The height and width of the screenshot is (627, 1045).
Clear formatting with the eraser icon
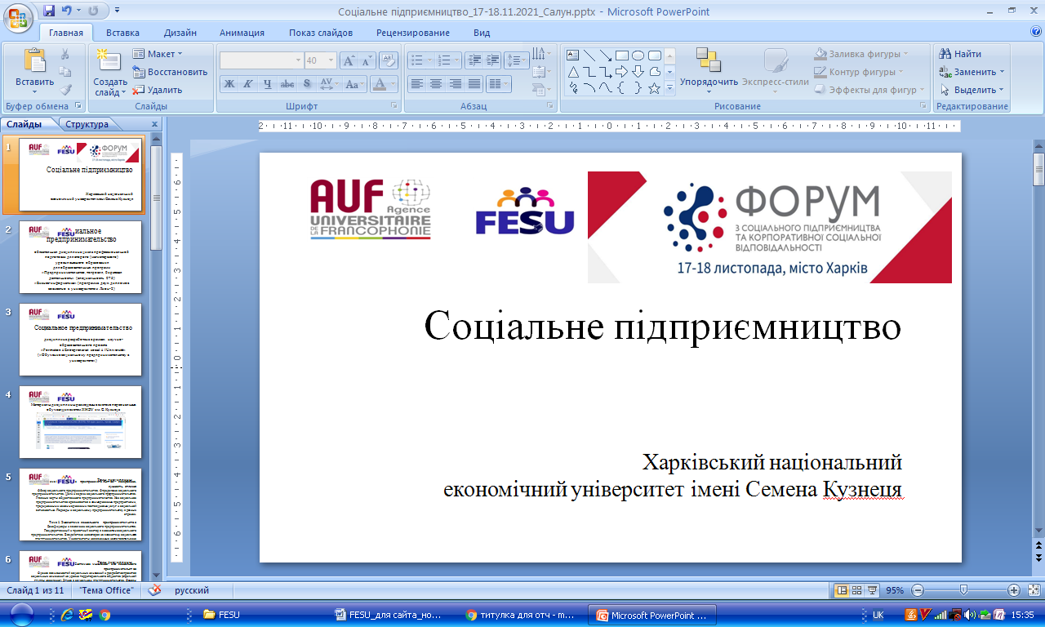pyautogui.click(x=389, y=60)
